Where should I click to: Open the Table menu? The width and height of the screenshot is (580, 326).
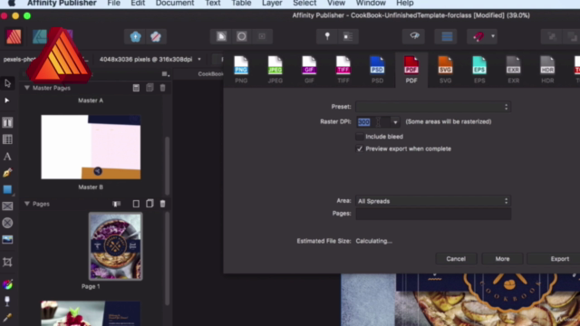(x=241, y=4)
